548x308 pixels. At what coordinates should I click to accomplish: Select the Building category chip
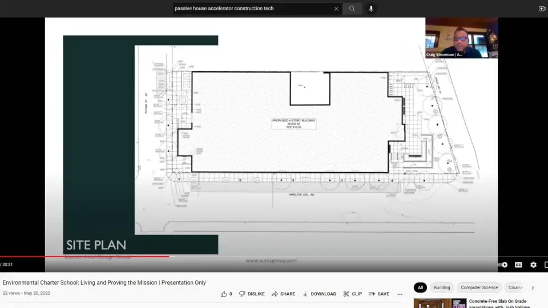pos(442,287)
